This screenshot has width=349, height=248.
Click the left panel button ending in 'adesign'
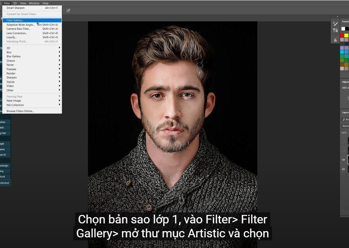tap(5, 166)
